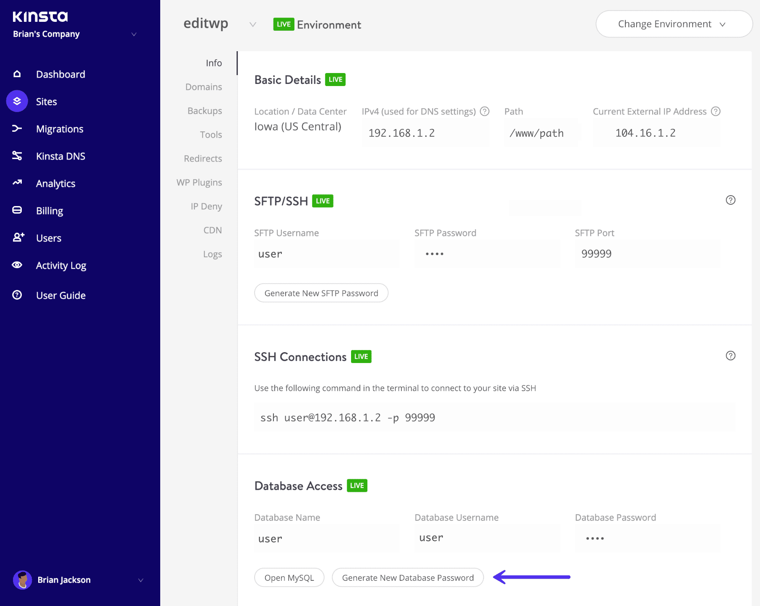The height and width of the screenshot is (606, 760).
Task: Click Generate New Database Password button
Action: pos(408,577)
